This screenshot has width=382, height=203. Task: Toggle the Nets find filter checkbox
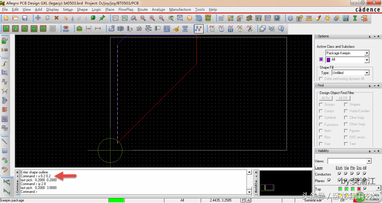tap(321, 131)
